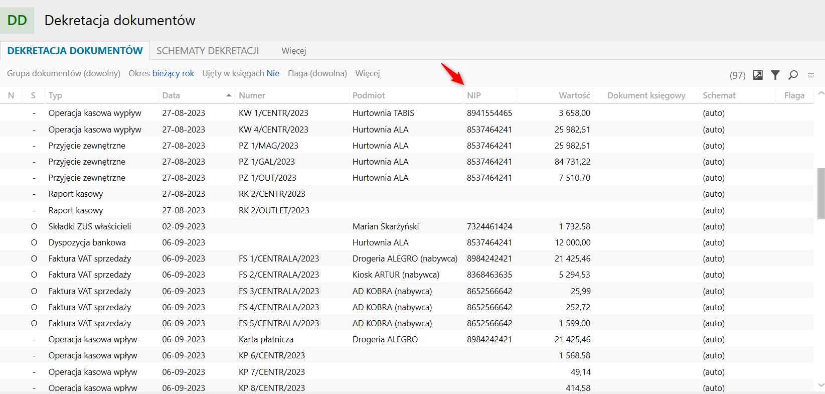The width and height of the screenshot is (825, 394).
Task: Sort by the N column header
Action: [11, 95]
